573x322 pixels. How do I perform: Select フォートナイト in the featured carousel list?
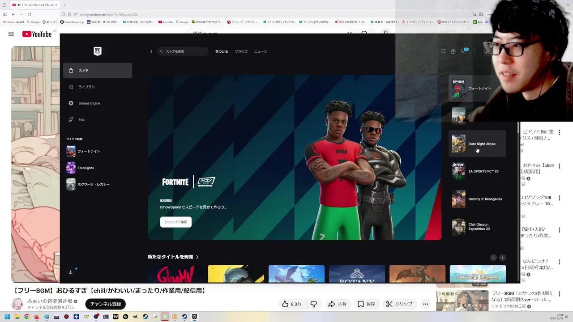477,89
